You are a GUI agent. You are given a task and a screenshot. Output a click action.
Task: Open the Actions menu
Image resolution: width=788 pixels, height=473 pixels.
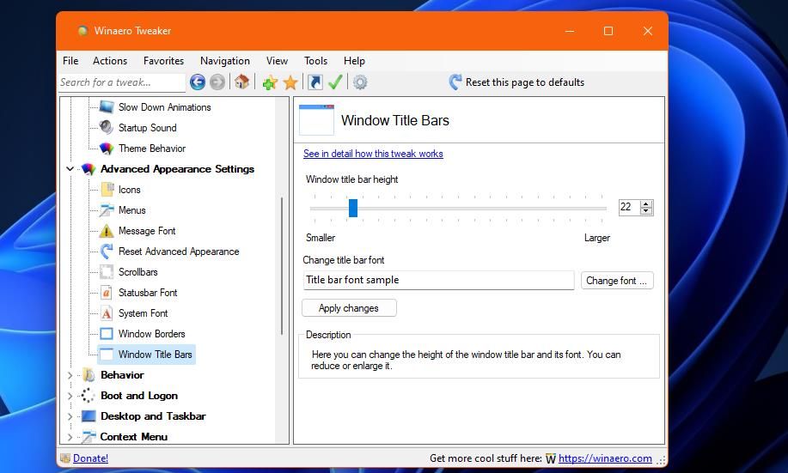coord(110,61)
